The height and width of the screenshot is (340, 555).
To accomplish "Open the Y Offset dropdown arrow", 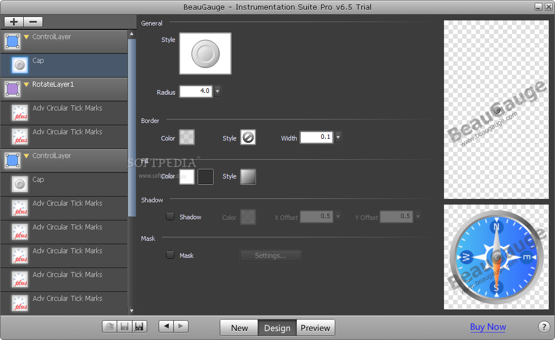I will coord(418,216).
